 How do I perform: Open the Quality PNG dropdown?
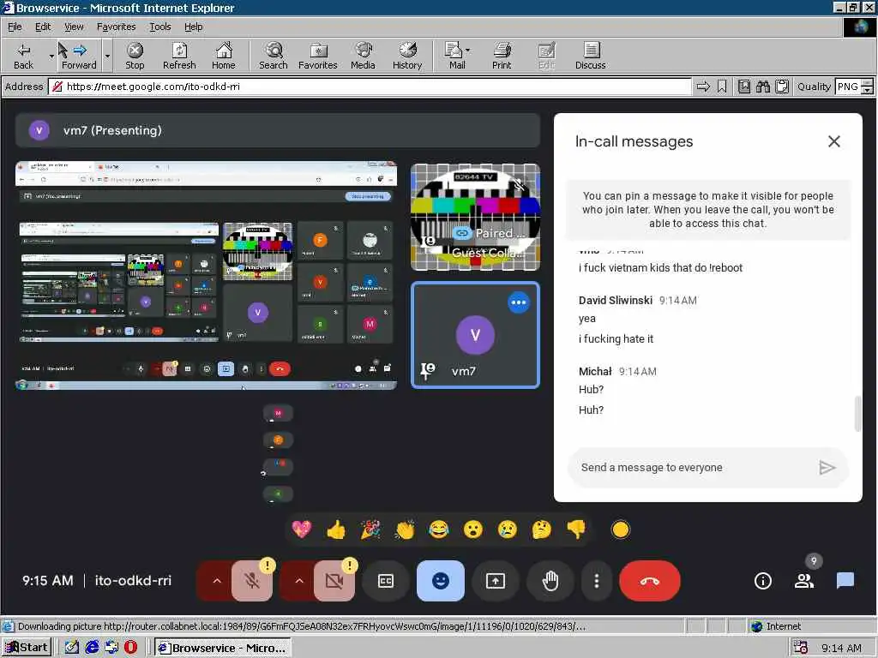[868, 87]
